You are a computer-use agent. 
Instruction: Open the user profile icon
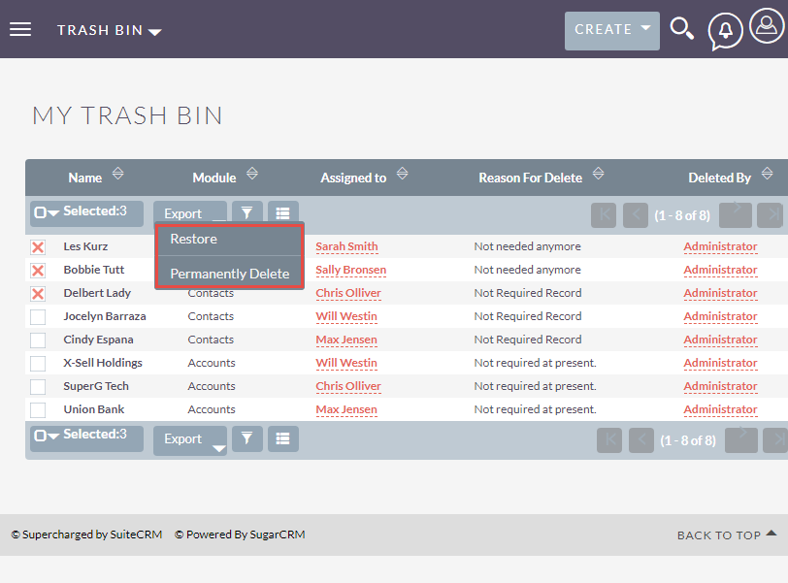[766, 28]
